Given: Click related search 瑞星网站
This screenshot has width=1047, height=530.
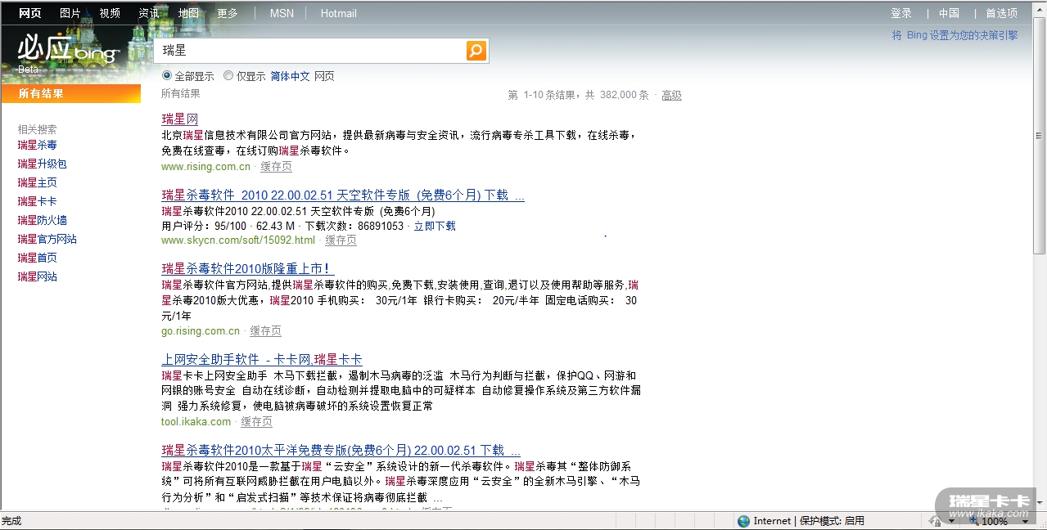Looking at the screenshot, I should click(x=38, y=276).
